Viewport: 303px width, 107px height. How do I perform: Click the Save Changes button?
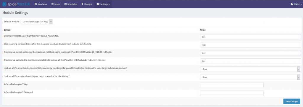[x=292, y=101]
